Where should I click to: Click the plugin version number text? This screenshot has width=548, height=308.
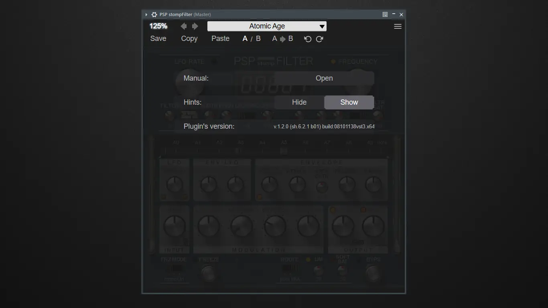click(324, 126)
